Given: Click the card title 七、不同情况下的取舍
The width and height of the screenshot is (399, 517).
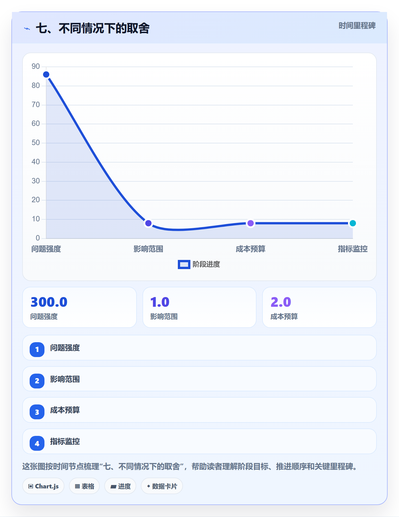Looking at the screenshot, I should 93,28.
